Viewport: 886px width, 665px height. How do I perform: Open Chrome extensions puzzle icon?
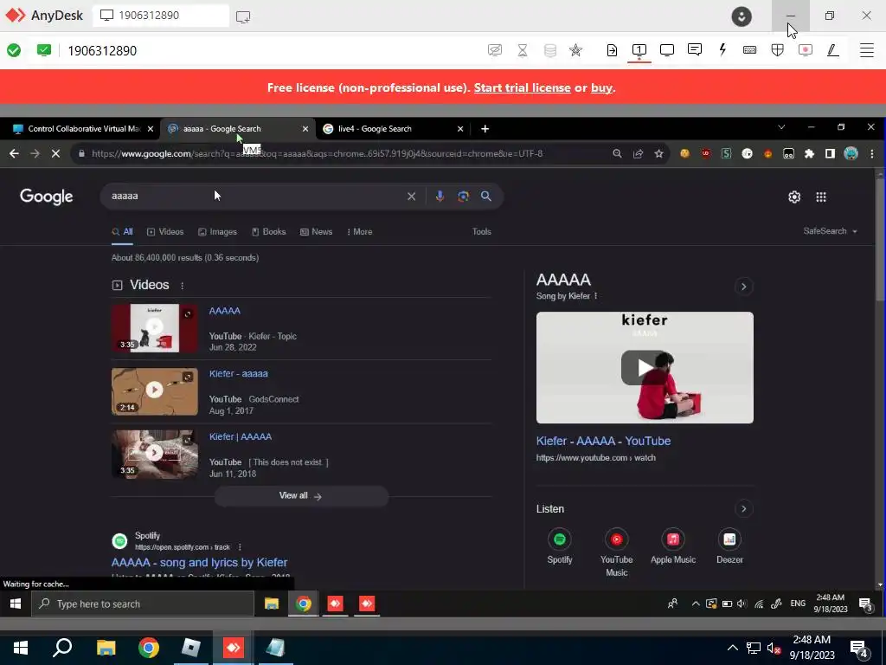click(x=809, y=153)
